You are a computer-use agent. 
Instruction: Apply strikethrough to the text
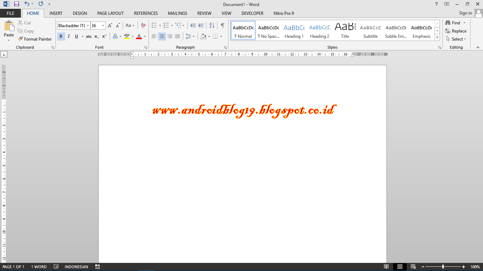click(x=88, y=36)
